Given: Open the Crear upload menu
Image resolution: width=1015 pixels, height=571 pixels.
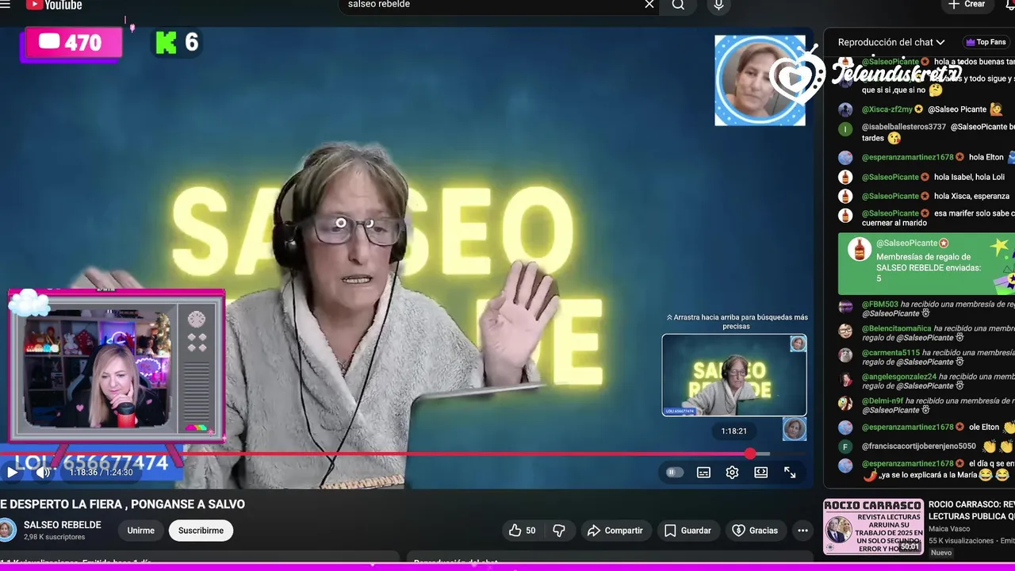Looking at the screenshot, I should [x=967, y=5].
